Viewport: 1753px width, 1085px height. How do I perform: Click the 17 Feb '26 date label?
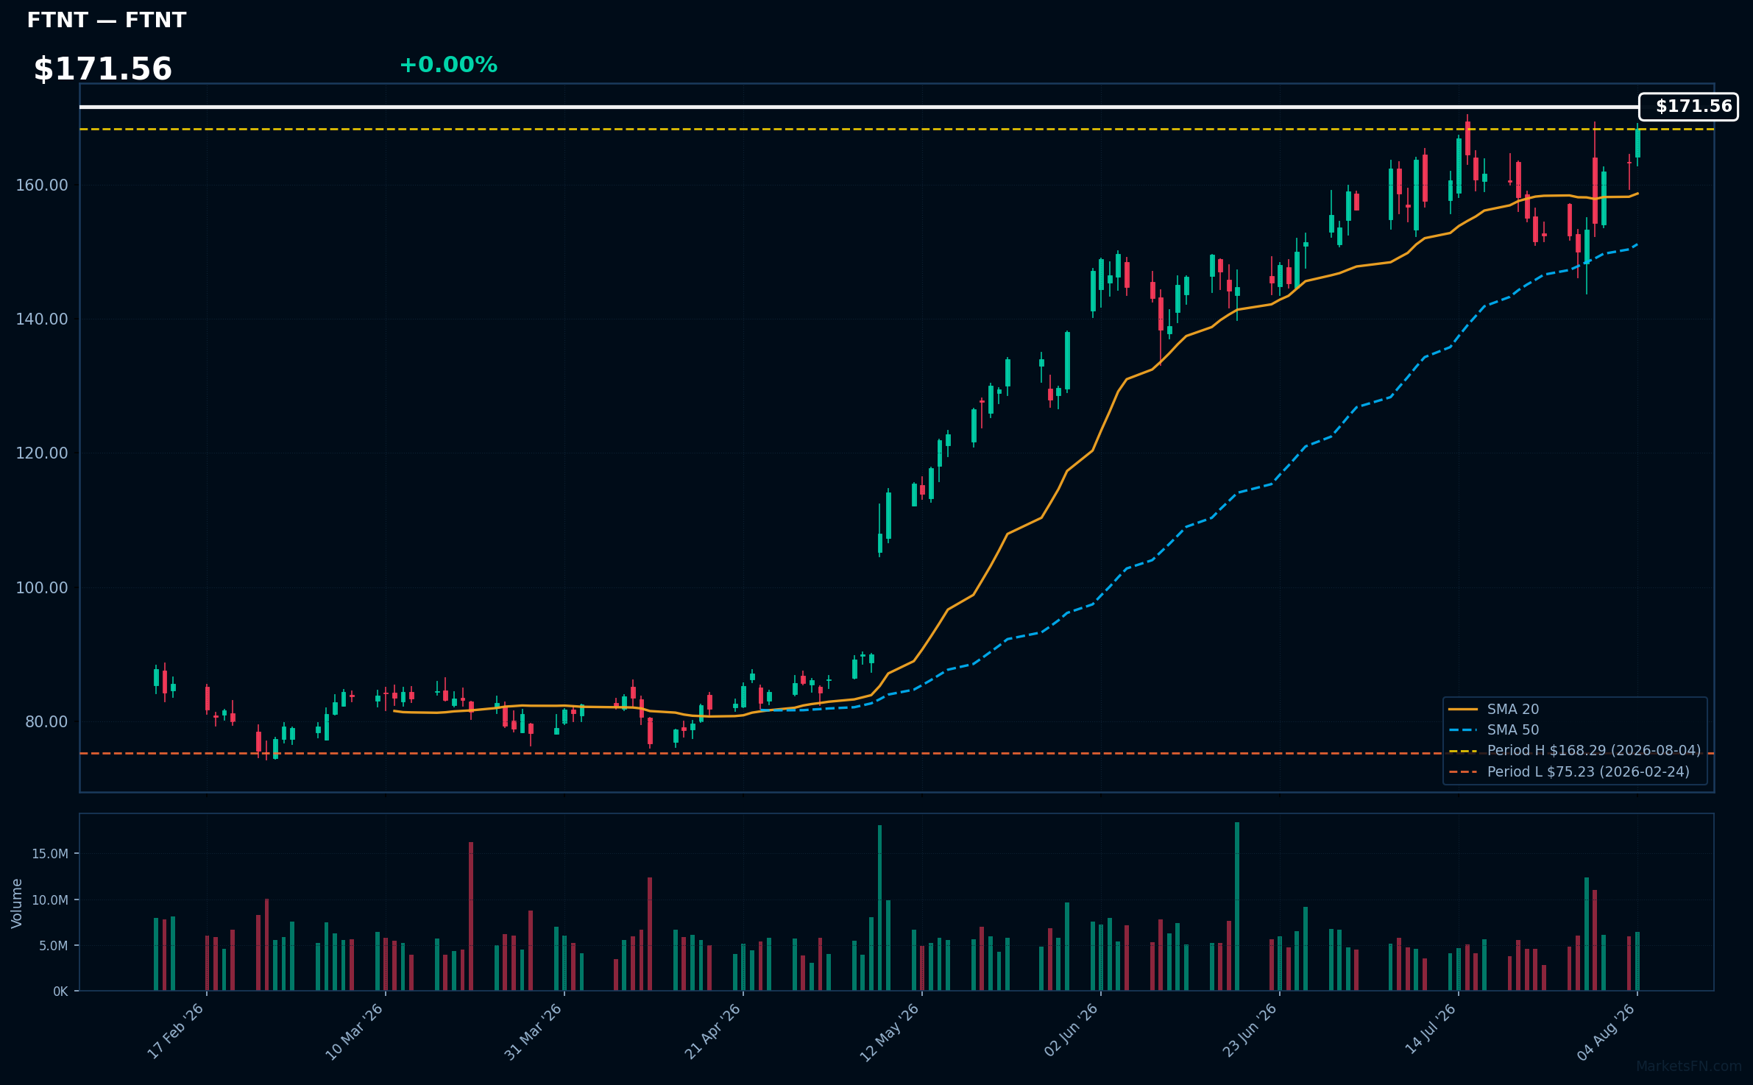click(175, 1031)
